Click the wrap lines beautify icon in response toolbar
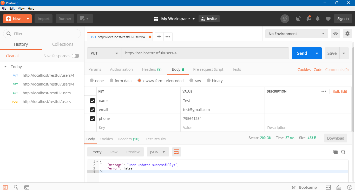 176,152
